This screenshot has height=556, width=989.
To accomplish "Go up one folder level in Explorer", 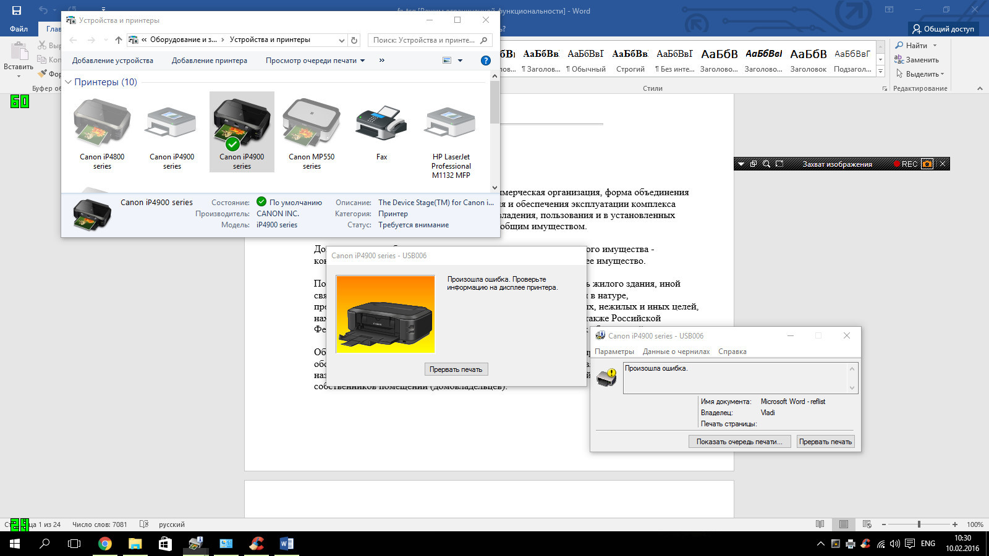I will 119,40.
